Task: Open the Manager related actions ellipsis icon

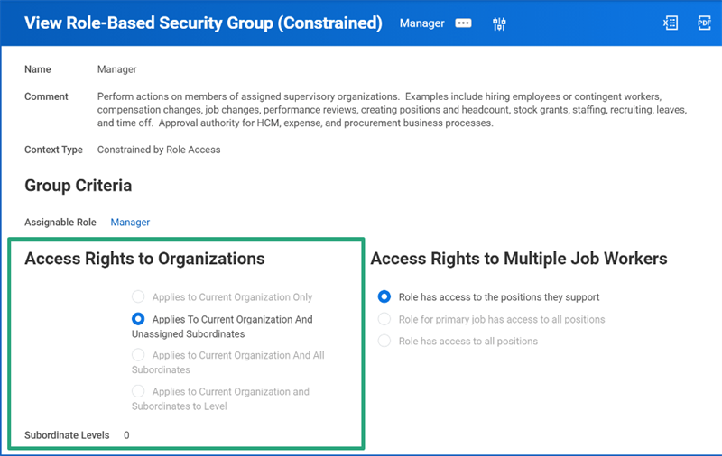Action: 463,23
